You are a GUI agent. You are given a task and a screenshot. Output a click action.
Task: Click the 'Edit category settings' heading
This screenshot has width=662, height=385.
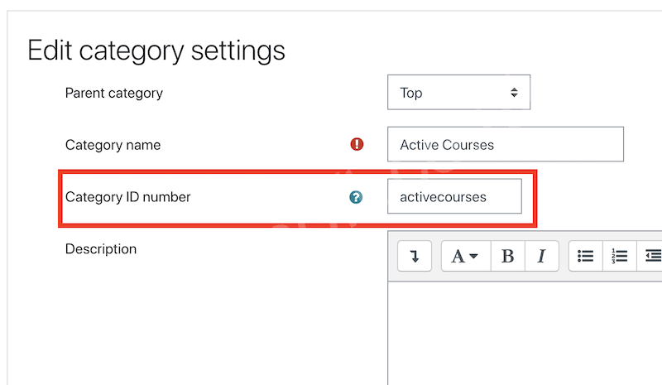click(x=156, y=51)
